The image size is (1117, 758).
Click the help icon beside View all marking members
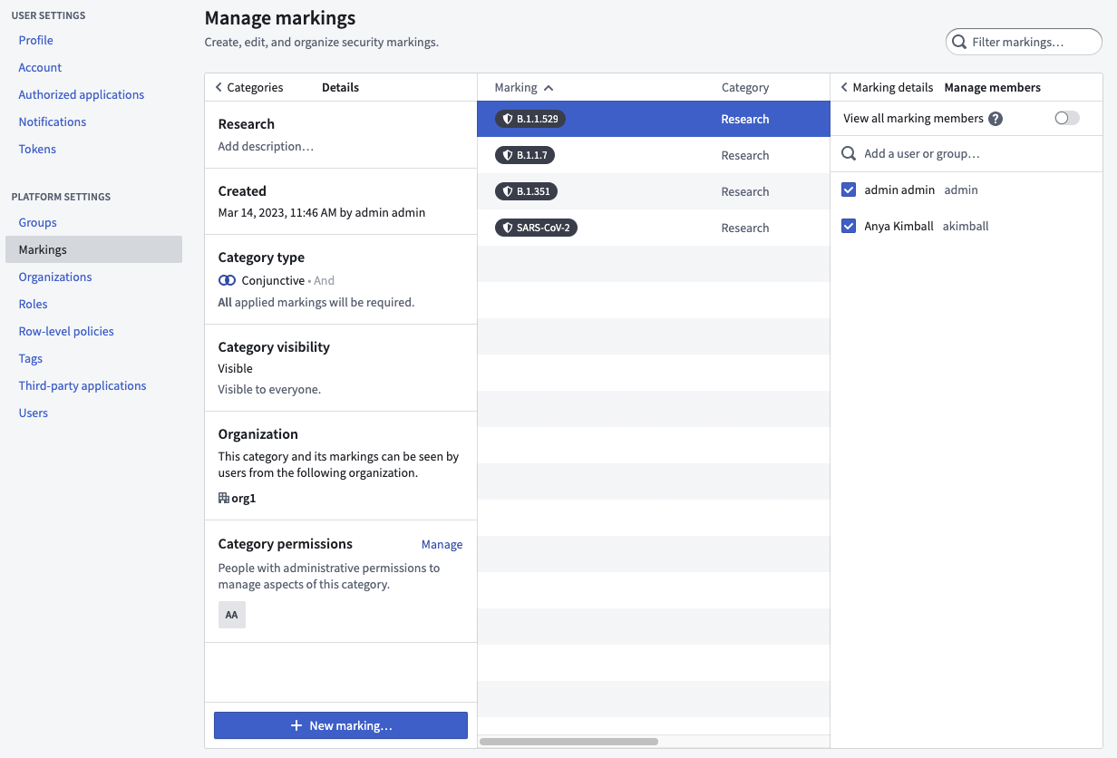point(996,119)
